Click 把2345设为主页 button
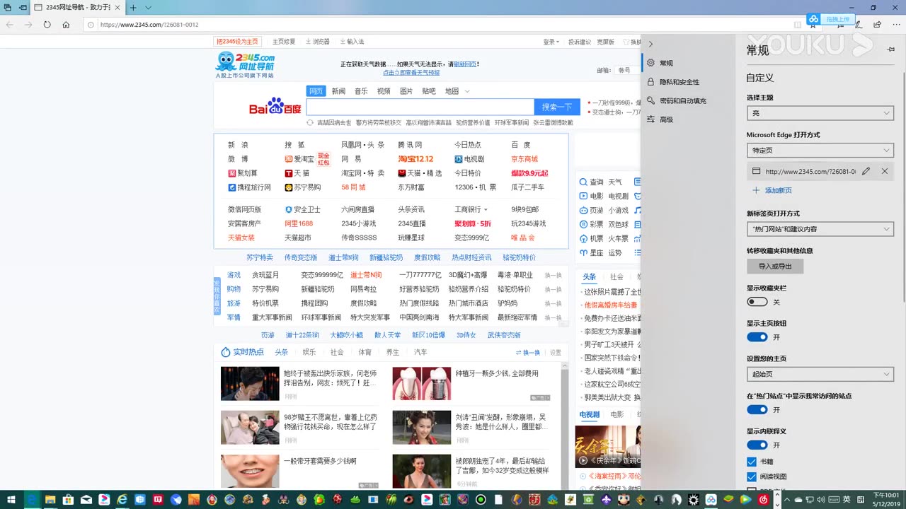Screen dimensions: 906x509 [238, 42]
